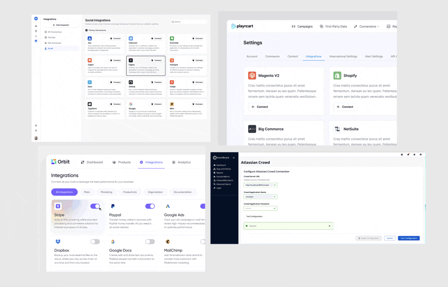
Task: Open Vulnerability Search in dark sidebar
Action: (224, 180)
